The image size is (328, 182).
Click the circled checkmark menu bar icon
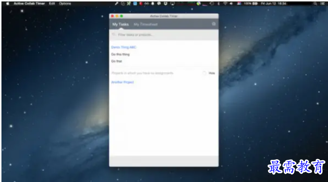pos(123,3)
